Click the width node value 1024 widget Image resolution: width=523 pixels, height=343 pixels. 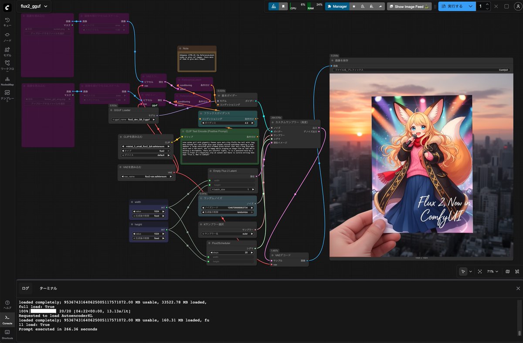tap(148, 211)
